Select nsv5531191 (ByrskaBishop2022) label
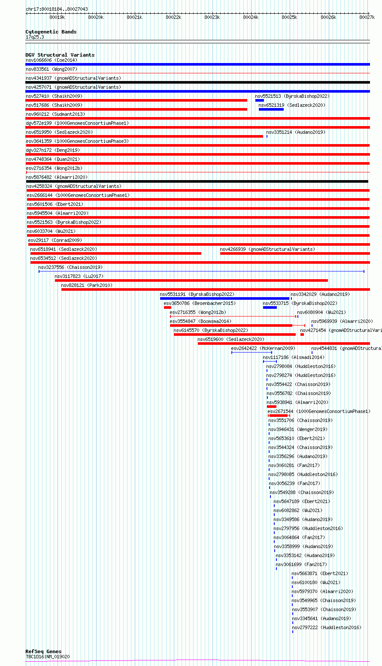382x666 pixels. tap(197, 294)
